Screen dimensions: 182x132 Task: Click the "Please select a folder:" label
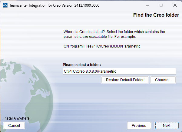[82, 65]
